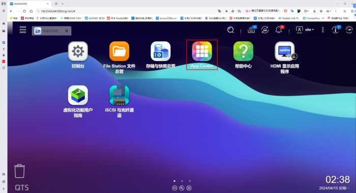The height and width of the screenshot is (193, 356).
Task: Open the QTS main menu hamburger
Action: coord(23,30)
